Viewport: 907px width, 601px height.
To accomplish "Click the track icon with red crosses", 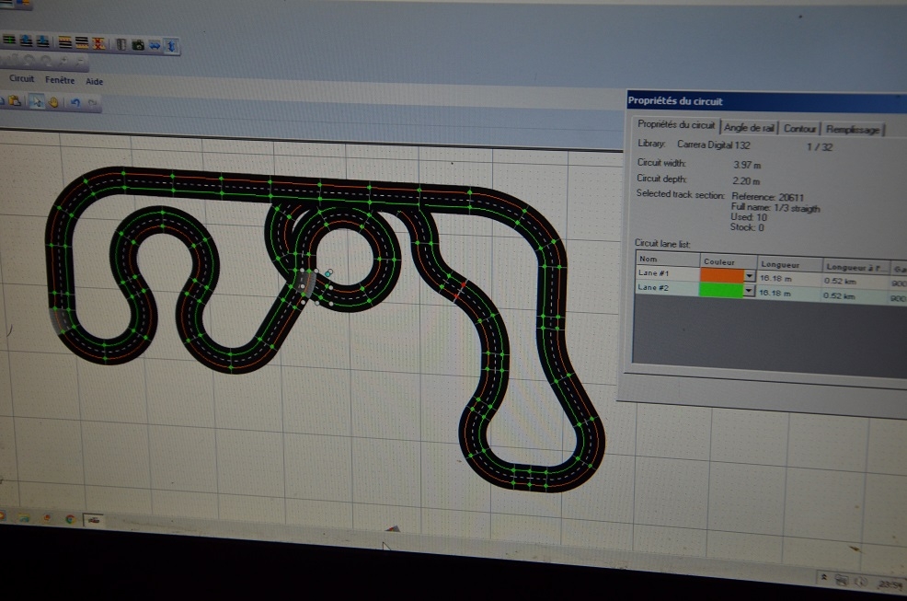I will [x=98, y=42].
